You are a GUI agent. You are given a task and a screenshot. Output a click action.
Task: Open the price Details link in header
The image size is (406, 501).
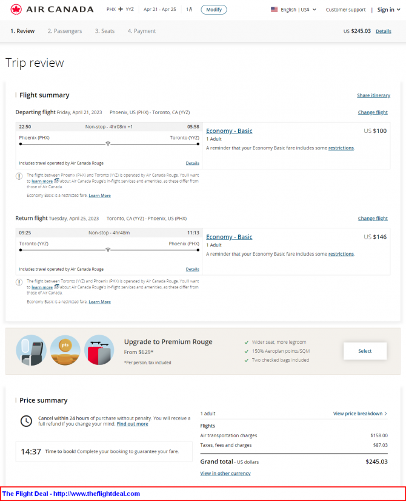pyautogui.click(x=384, y=32)
